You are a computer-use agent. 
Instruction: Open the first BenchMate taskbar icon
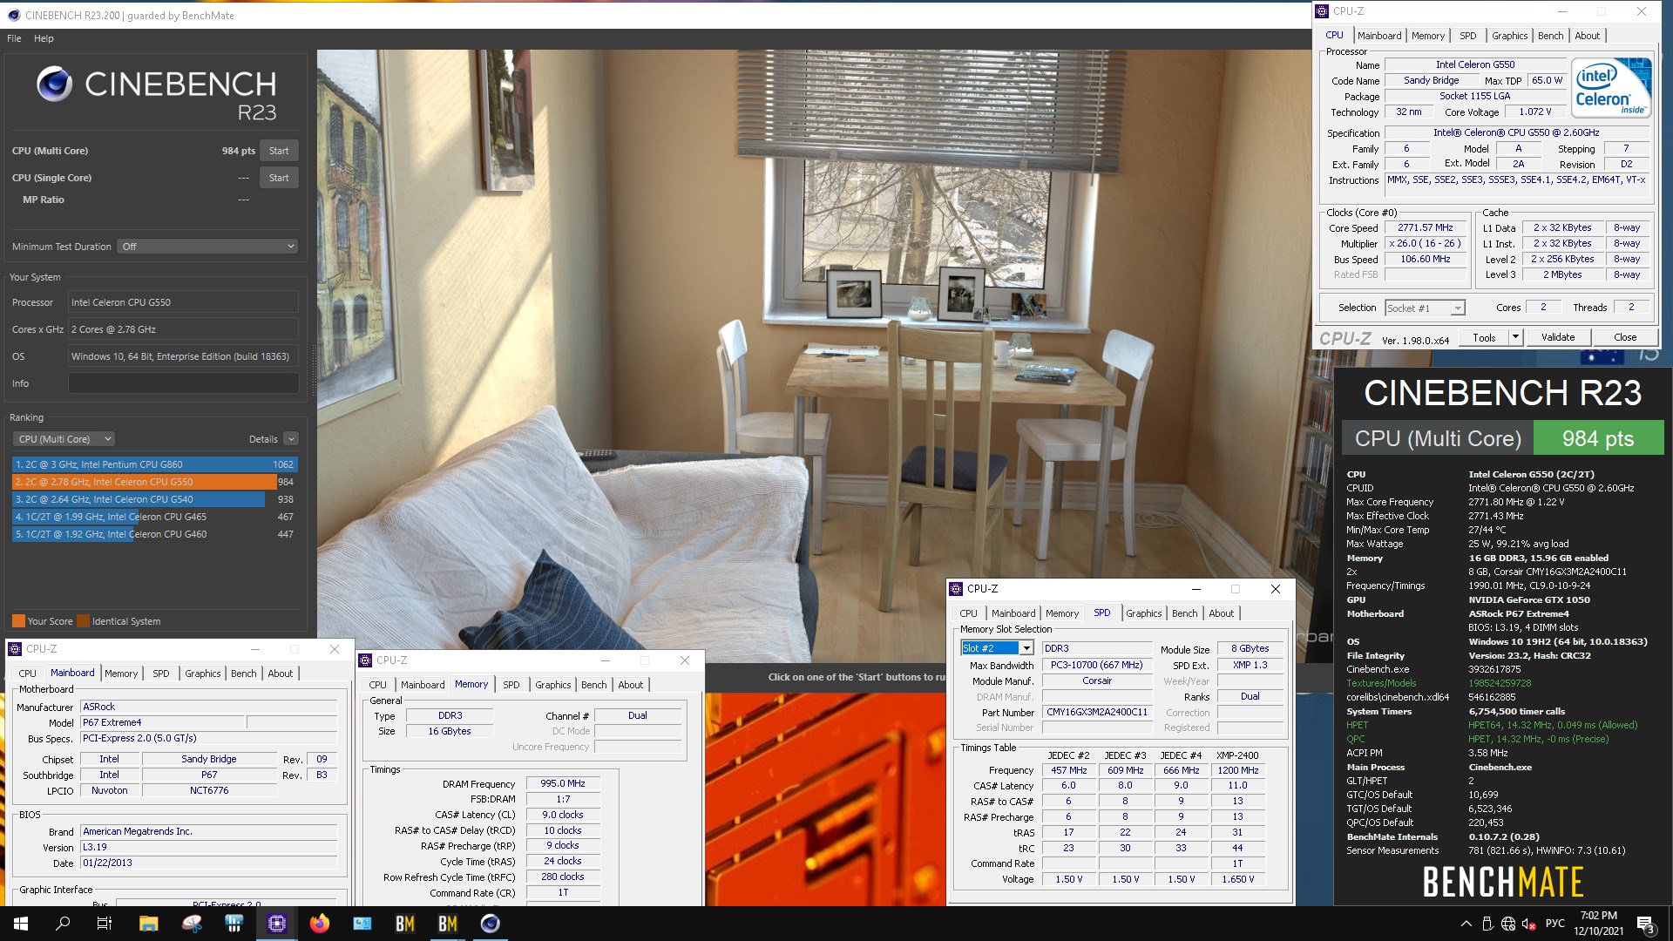[x=405, y=924]
